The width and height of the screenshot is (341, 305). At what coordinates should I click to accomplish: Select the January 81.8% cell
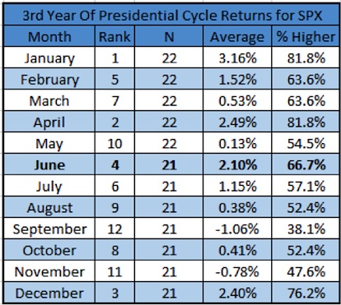click(x=306, y=58)
